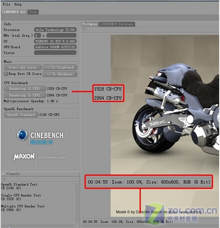Viewport: 220px width, 228px height.
Task: Enable Keep Best CB Score checkbox
Action: point(6,74)
